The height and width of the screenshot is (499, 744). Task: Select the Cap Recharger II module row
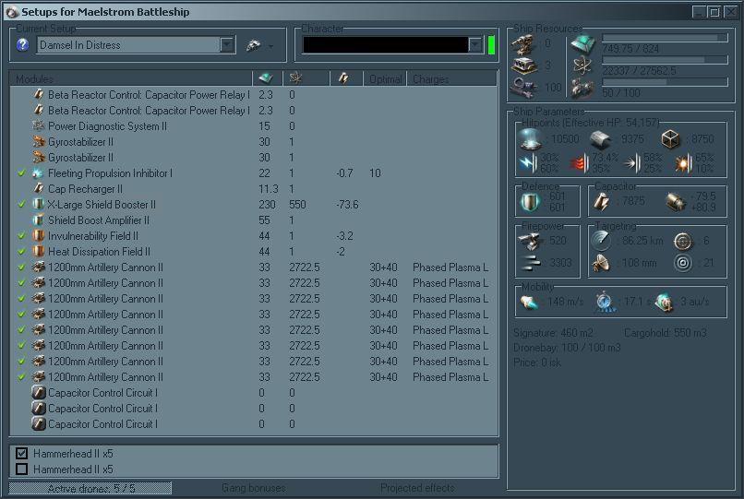[254, 189]
